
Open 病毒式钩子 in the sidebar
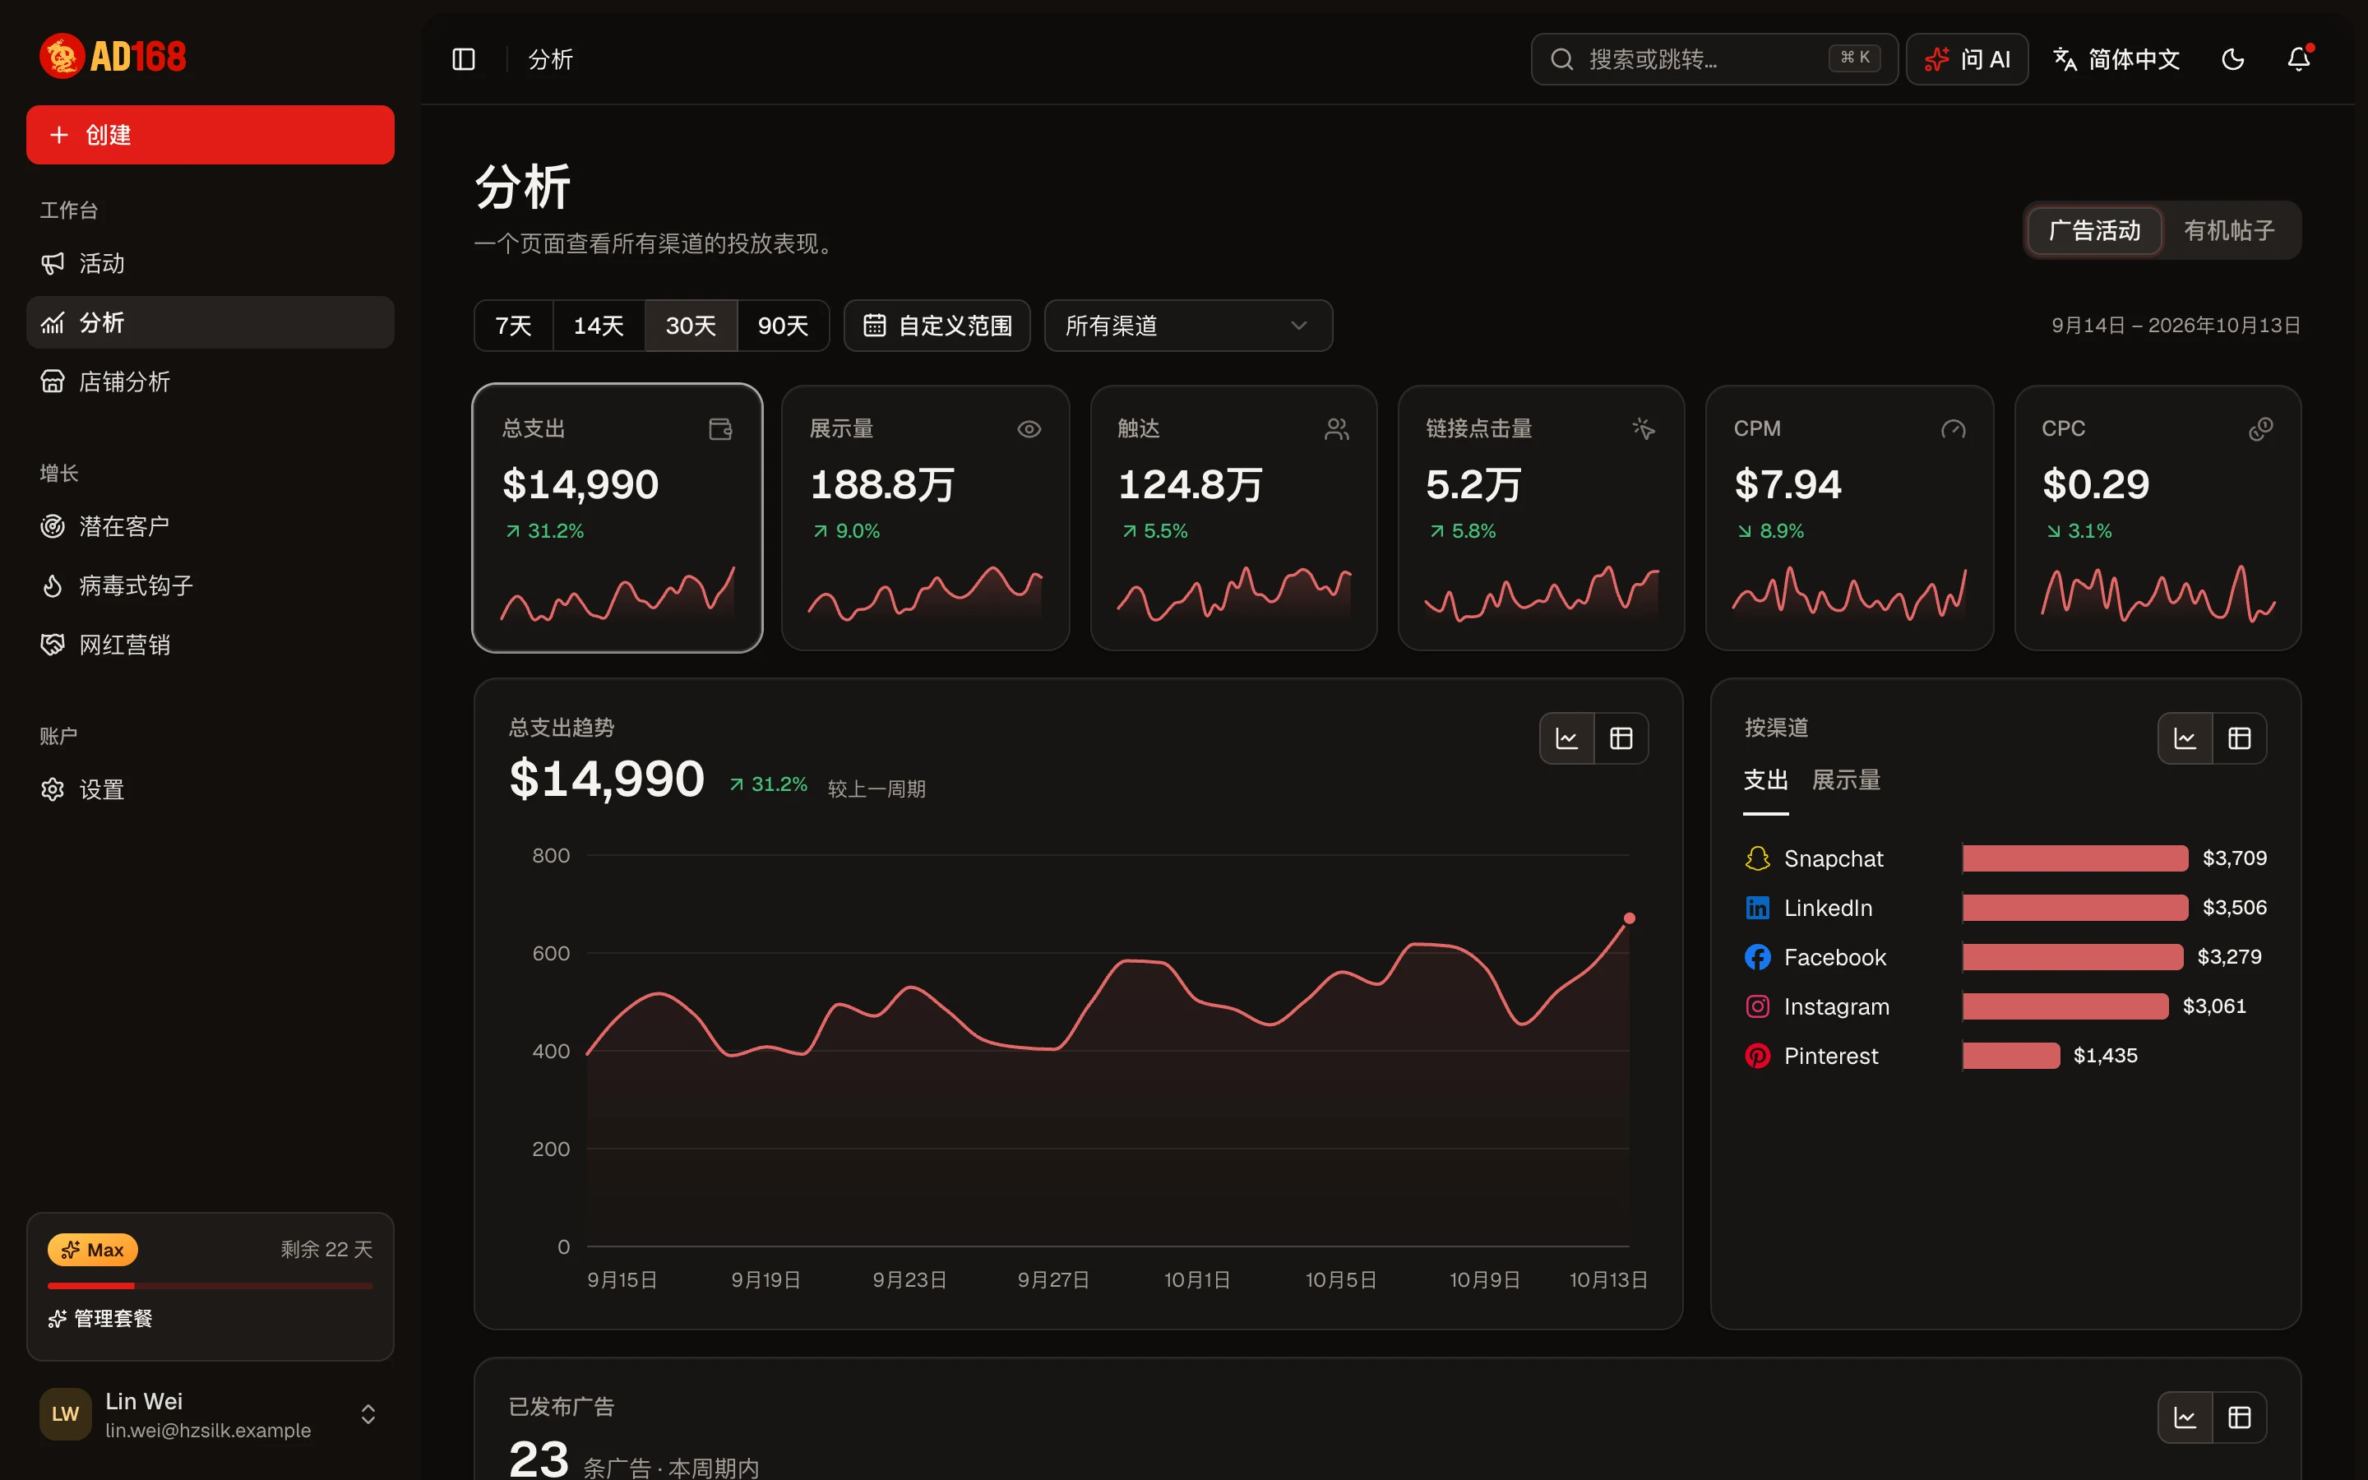[x=210, y=585]
